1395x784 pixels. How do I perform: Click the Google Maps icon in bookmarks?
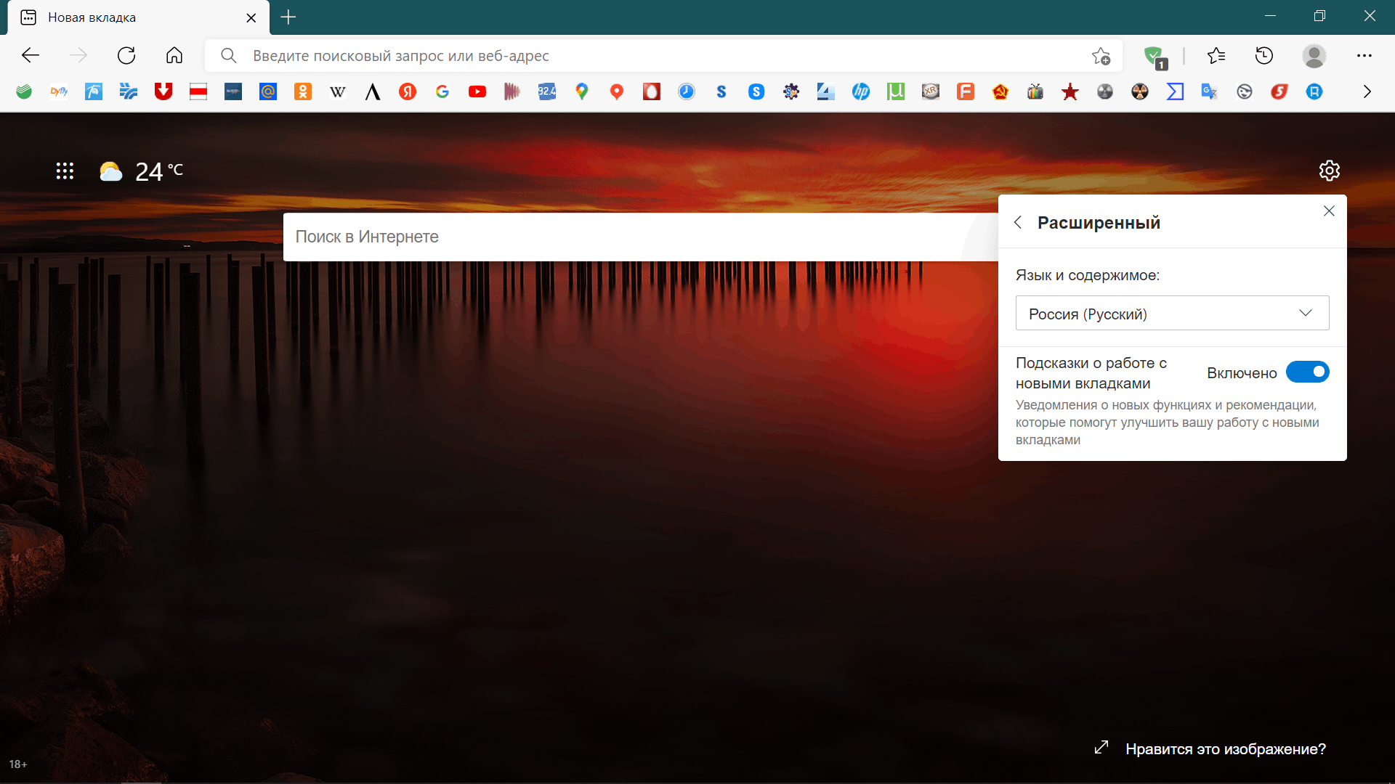[x=581, y=91]
